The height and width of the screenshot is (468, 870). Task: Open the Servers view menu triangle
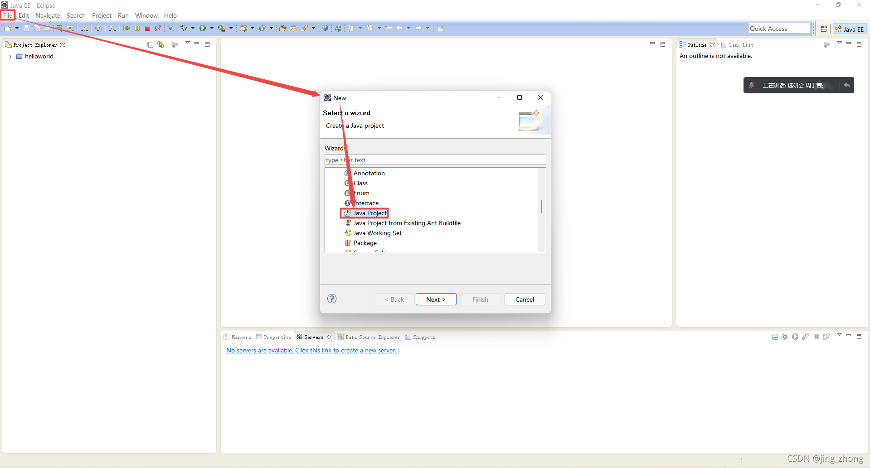click(839, 335)
